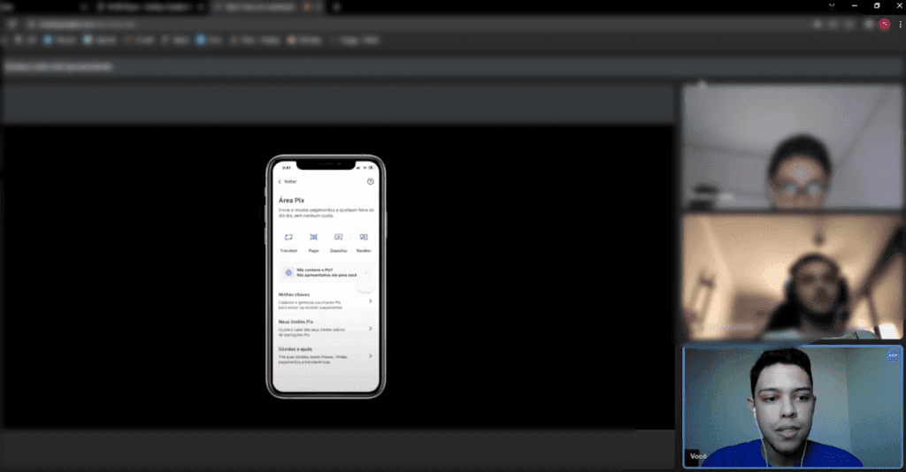The height and width of the screenshot is (472, 906).
Task: Open the help question-mark icon on the phone
Action: pos(371,181)
